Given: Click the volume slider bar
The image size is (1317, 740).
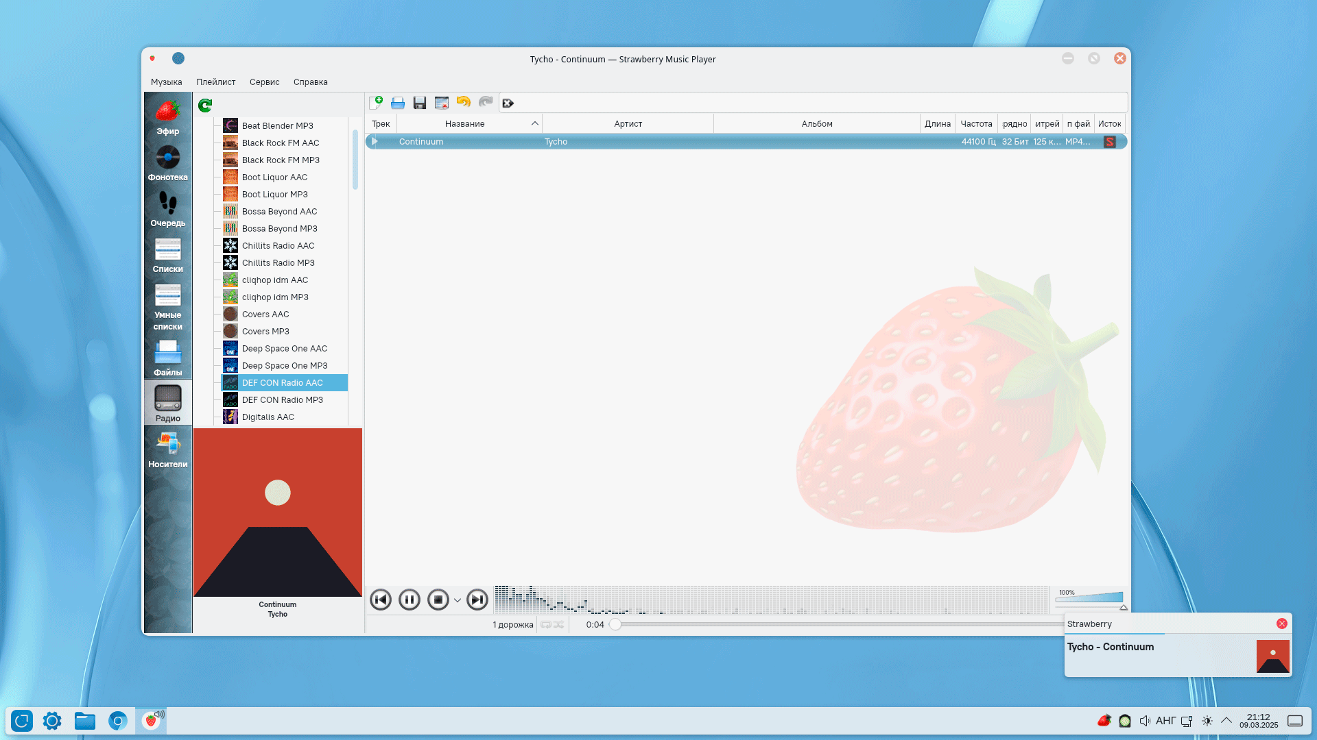Looking at the screenshot, I should [x=1089, y=598].
